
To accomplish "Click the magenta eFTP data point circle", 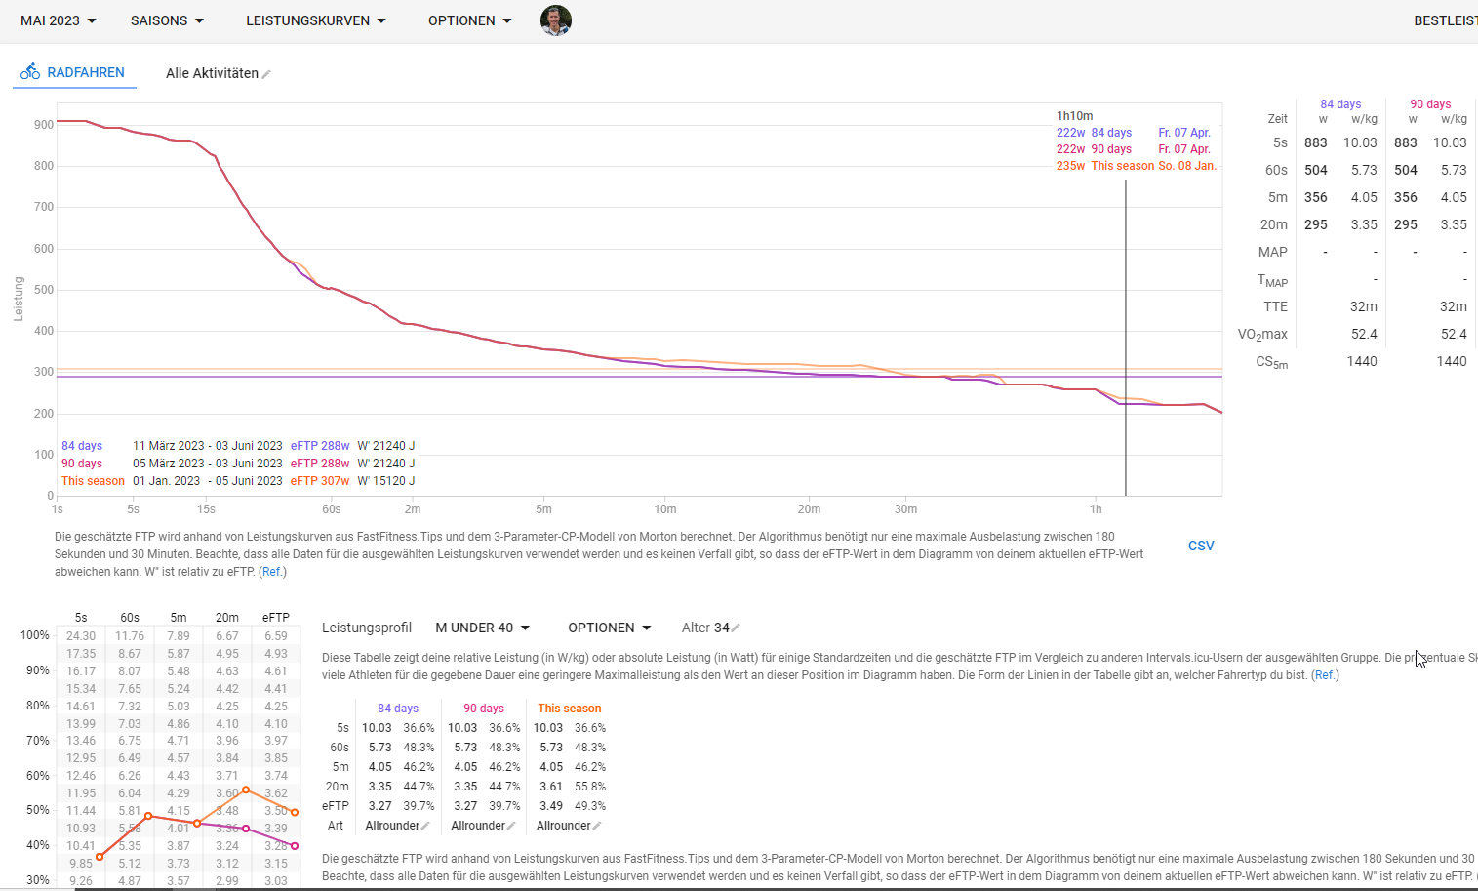I will coord(295,846).
